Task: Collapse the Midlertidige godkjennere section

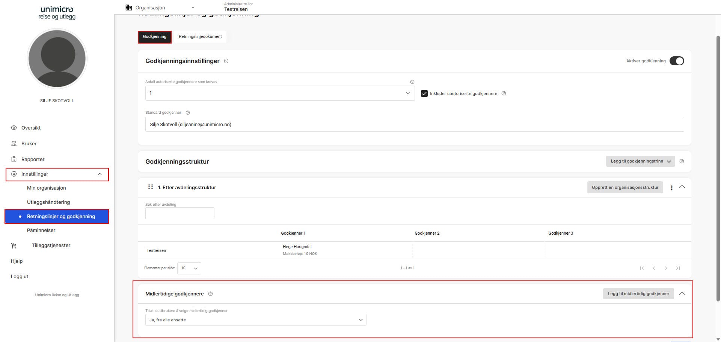Action: click(682, 293)
